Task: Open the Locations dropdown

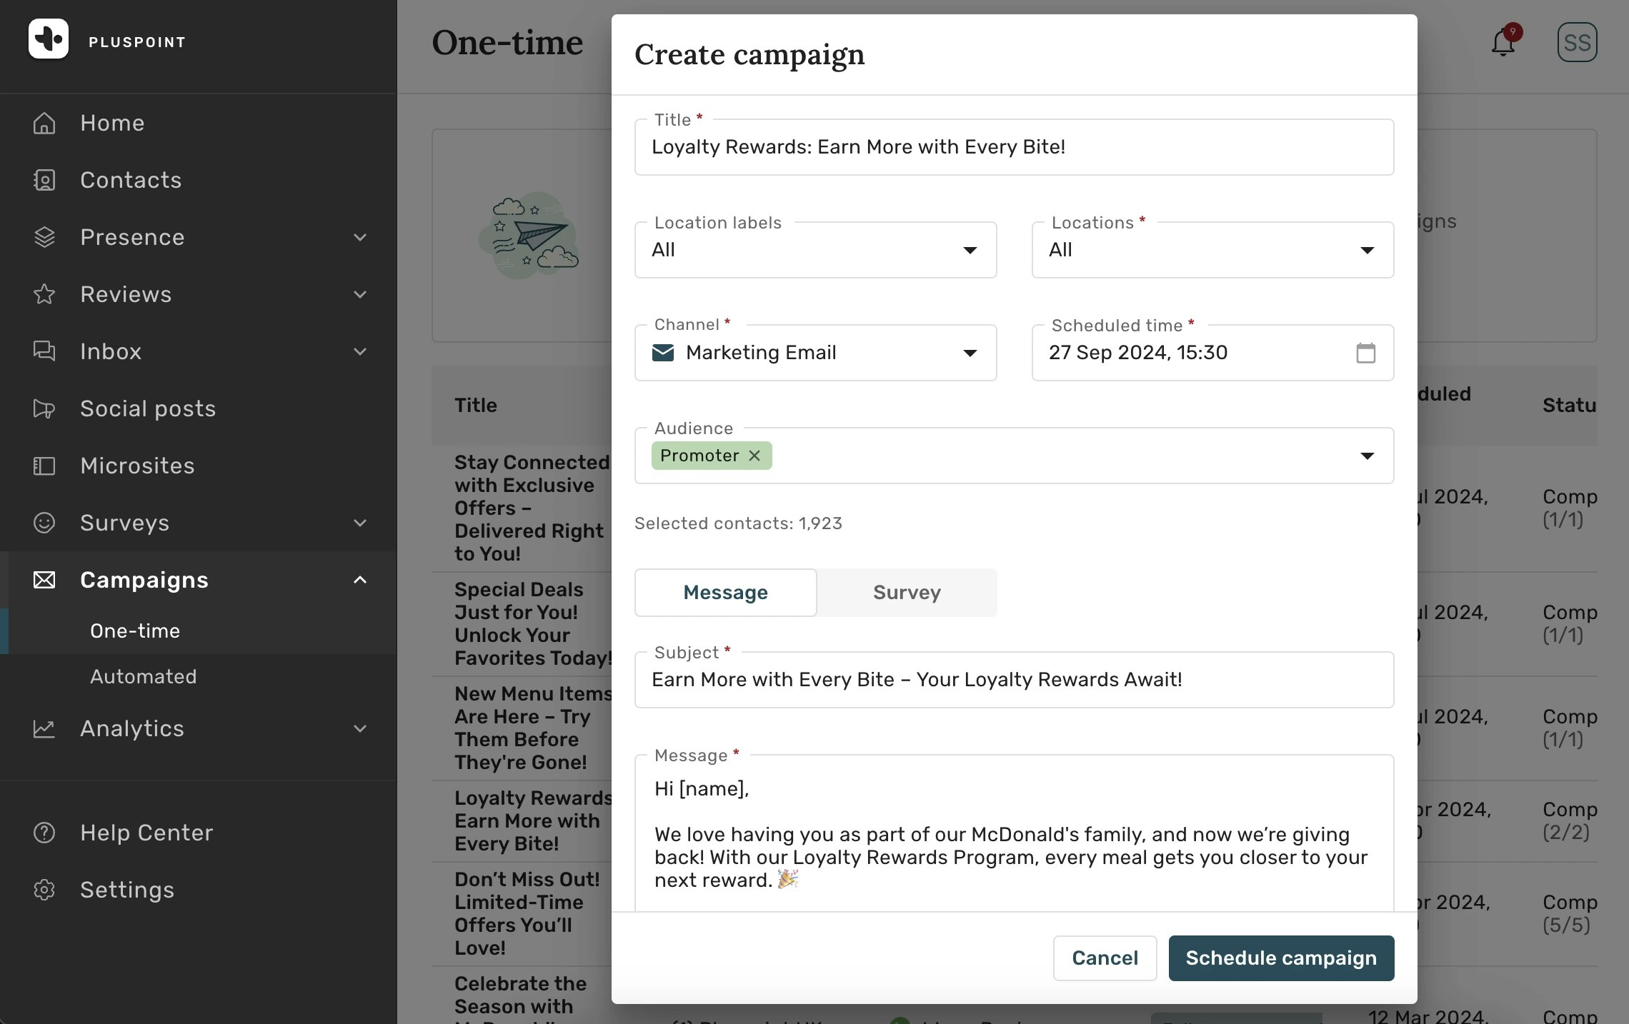Action: click(1212, 250)
